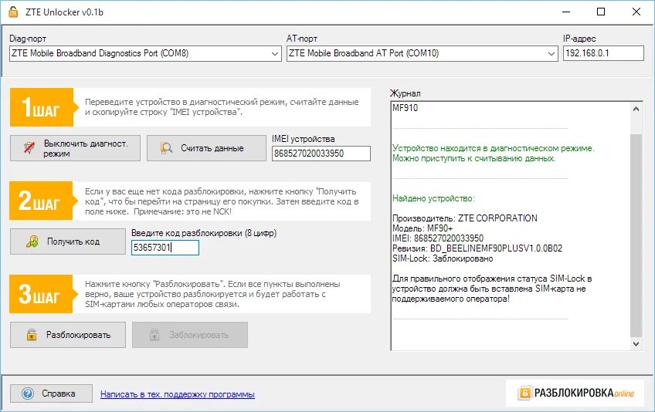This screenshot has width=655, height=412.
Task: Expand the AT-порт dropdown arrow
Action: [x=551, y=53]
